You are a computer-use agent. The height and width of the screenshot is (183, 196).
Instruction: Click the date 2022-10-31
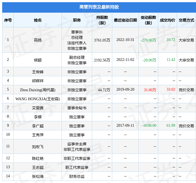click(x=125, y=40)
